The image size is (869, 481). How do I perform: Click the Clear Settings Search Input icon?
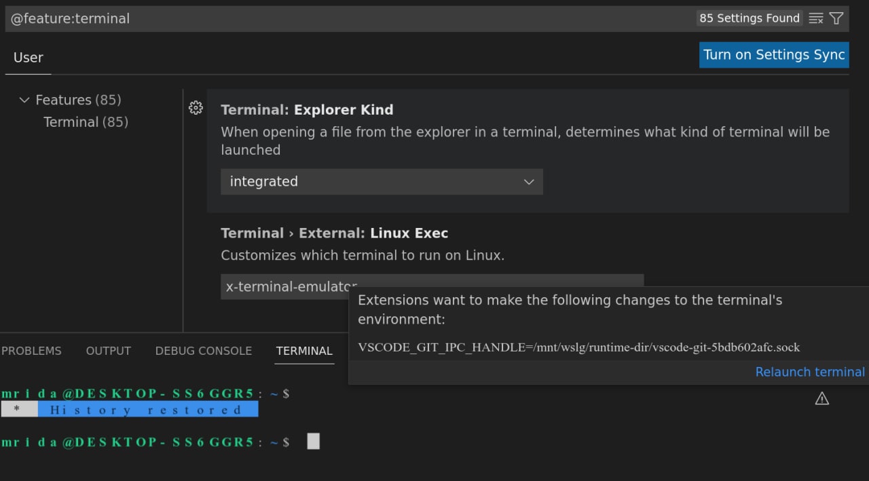816,18
